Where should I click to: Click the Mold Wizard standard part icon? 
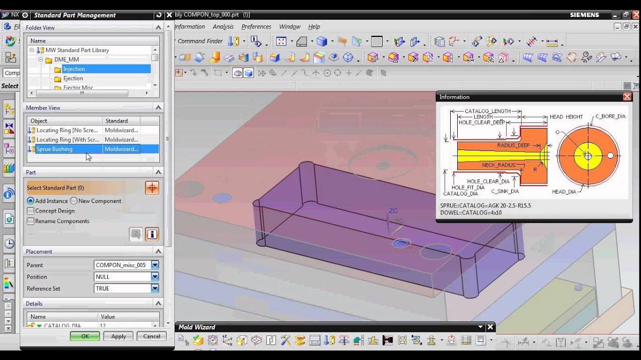329,340
